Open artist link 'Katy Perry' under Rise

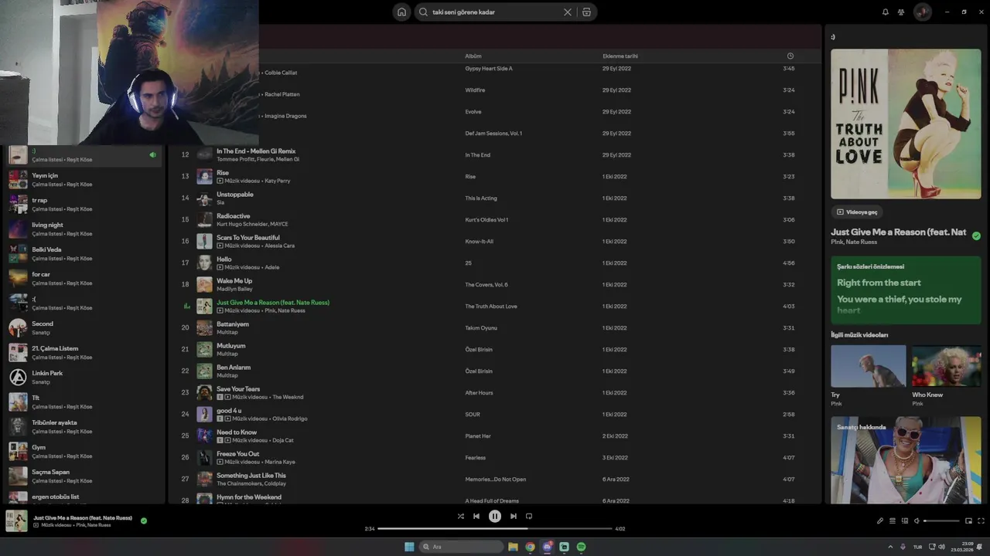pos(278,181)
